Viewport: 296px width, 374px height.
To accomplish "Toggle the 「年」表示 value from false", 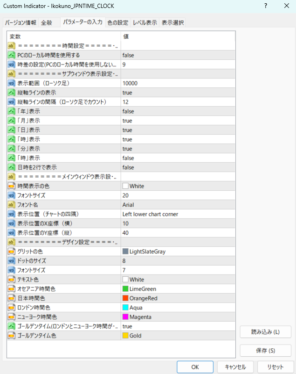I will click(177, 111).
